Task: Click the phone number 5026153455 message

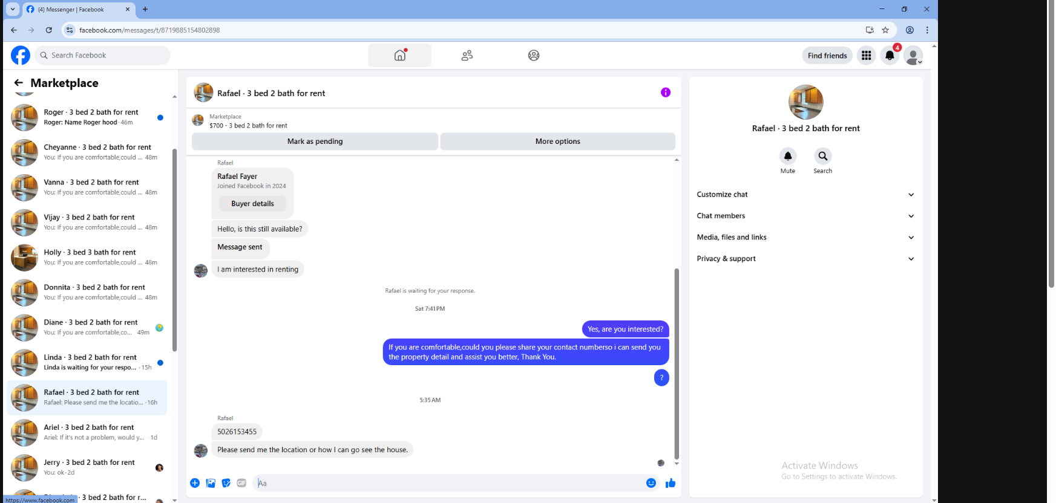Action: tap(237, 432)
